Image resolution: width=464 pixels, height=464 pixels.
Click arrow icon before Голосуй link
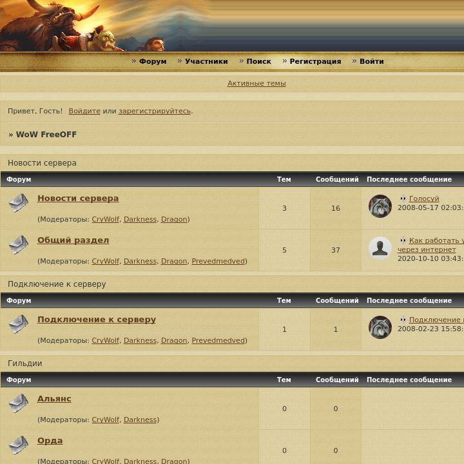[x=403, y=198]
